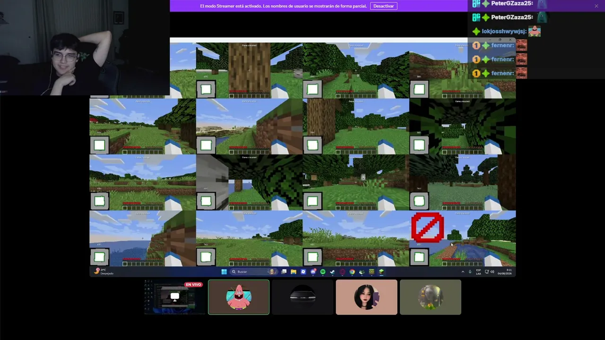The height and width of the screenshot is (340, 605).
Task: Open network and volume quick settings
Action: pyautogui.click(x=490, y=272)
